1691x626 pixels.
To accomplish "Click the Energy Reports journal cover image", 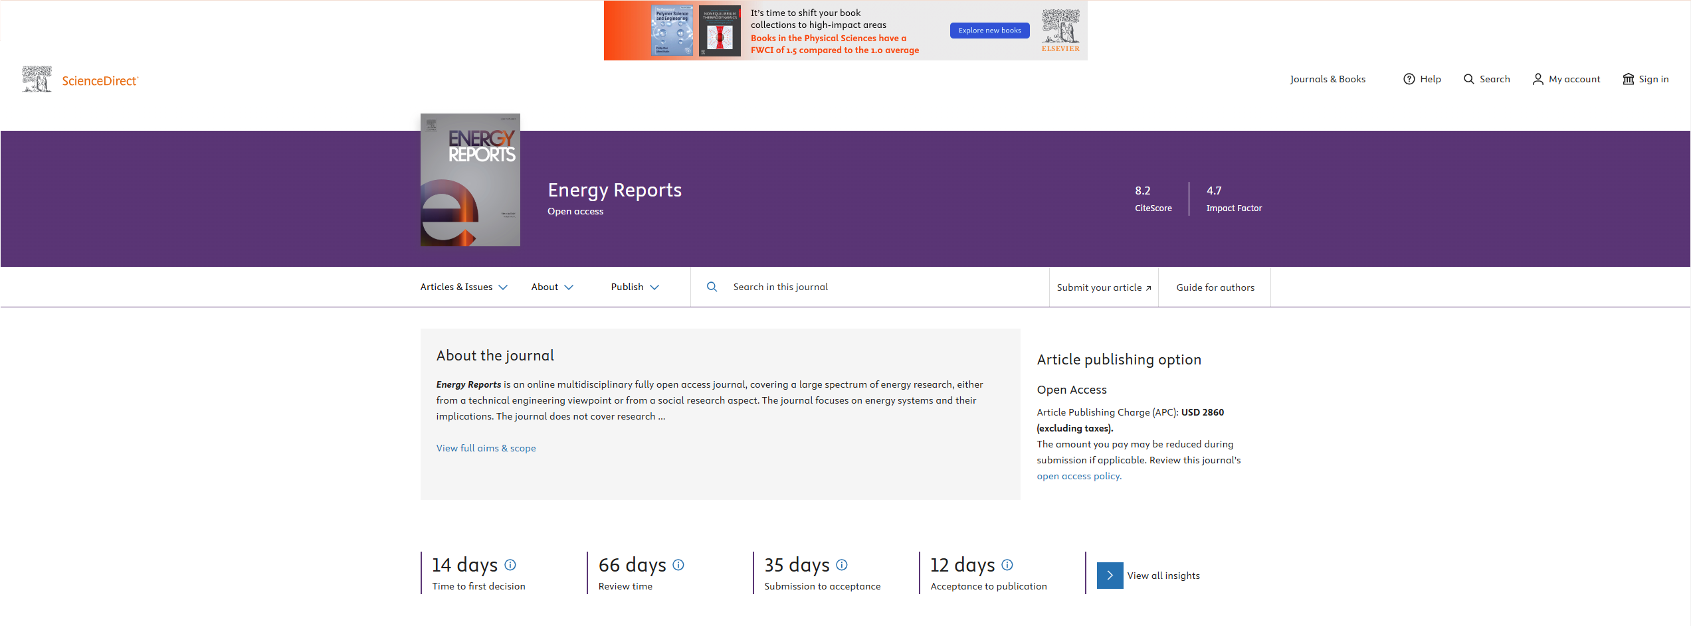I will pyautogui.click(x=470, y=180).
